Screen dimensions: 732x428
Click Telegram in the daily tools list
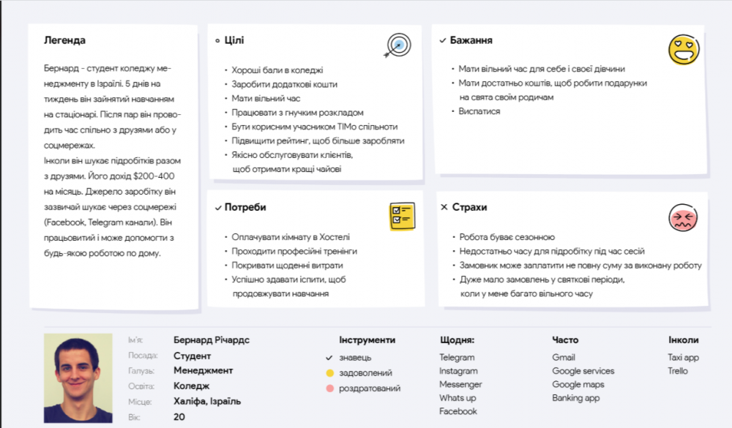click(457, 358)
